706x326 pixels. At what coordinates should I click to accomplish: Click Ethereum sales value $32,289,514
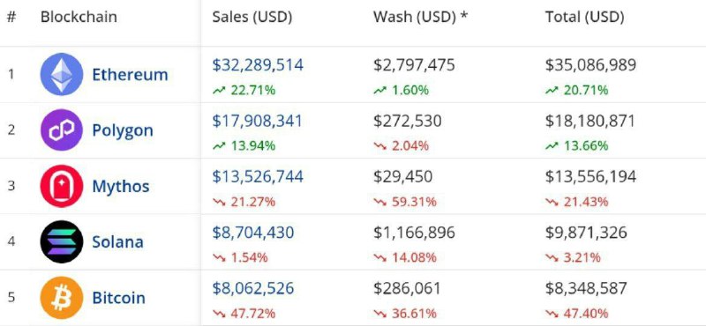[x=258, y=65]
